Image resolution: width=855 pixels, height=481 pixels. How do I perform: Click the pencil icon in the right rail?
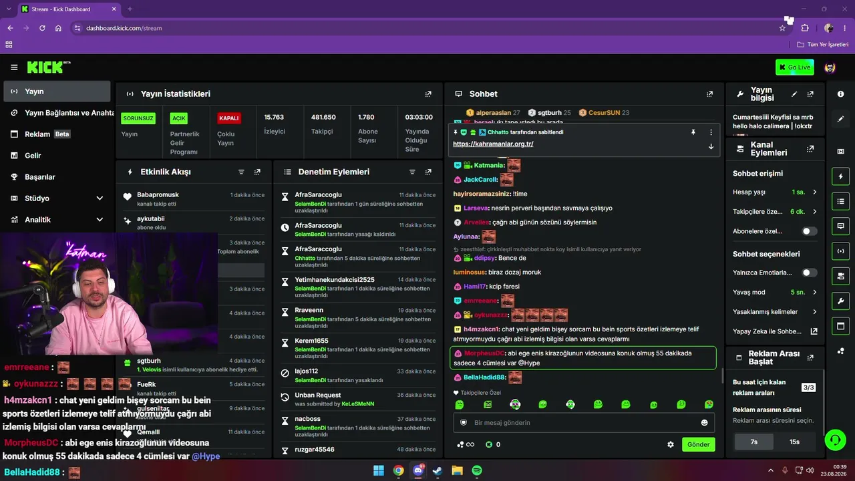tap(840, 119)
